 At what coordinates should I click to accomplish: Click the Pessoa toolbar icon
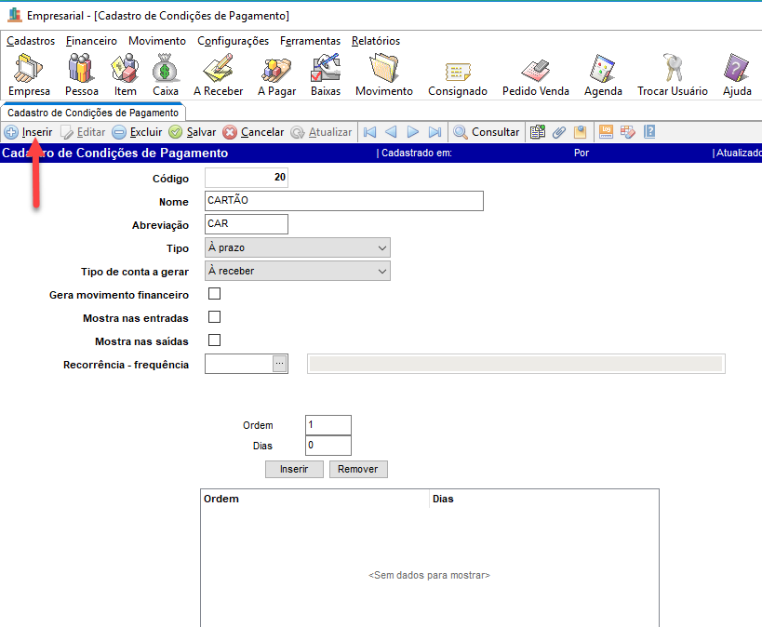tap(81, 74)
